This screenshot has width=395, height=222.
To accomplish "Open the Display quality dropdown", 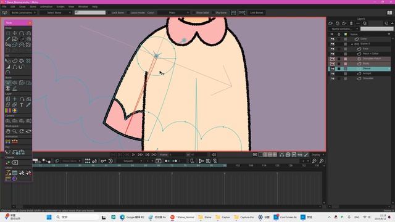I will click(317, 155).
